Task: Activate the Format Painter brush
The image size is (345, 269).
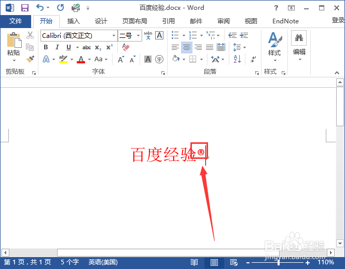Action: click(30, 59)
